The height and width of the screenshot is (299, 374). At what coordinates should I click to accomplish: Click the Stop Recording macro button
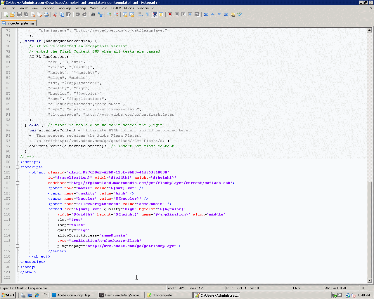point(176,14)
